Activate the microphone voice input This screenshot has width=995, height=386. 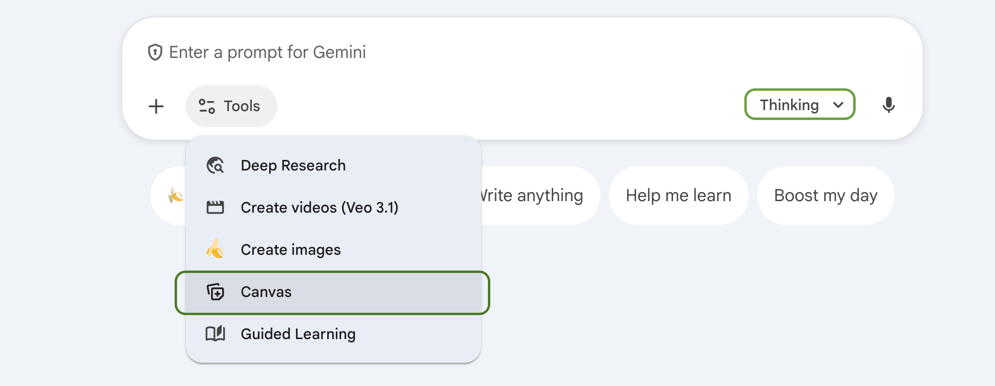pyautogui.click(x=888, y=105)
